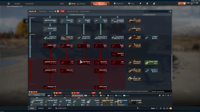Viewport: 200px width, 112px height.
Task: Select the Vickers Mk.3 vehicle card
Action: coord(67,38)
